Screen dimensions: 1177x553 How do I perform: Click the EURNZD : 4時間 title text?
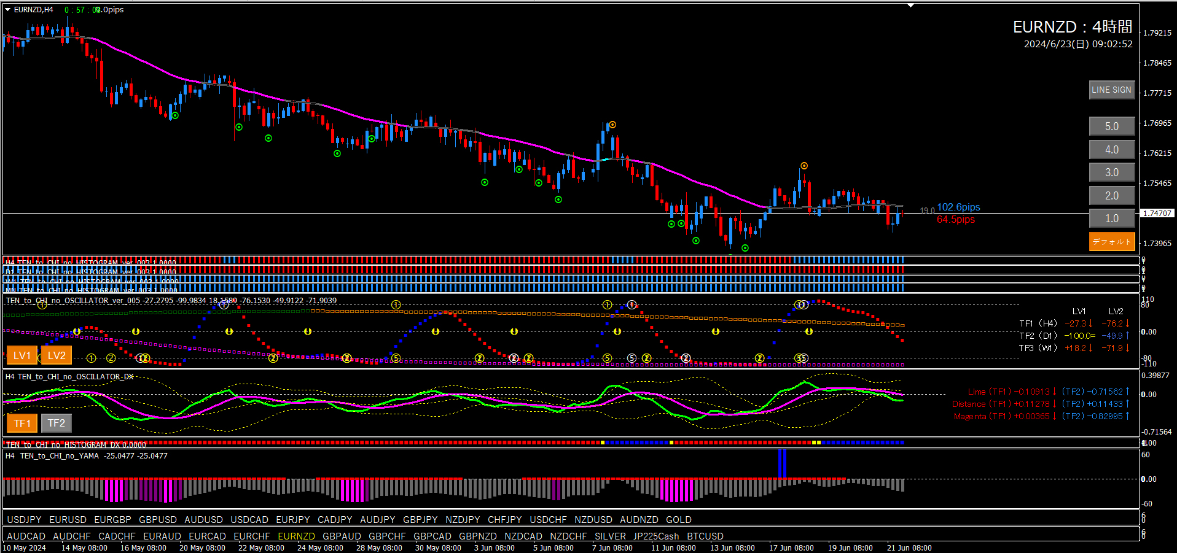pyautogui.click(x=1073, y=27)
